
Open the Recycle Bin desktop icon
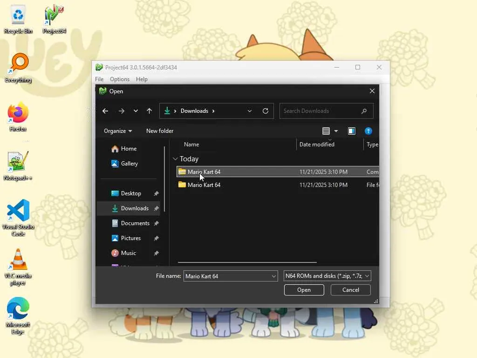pos(18,19)
